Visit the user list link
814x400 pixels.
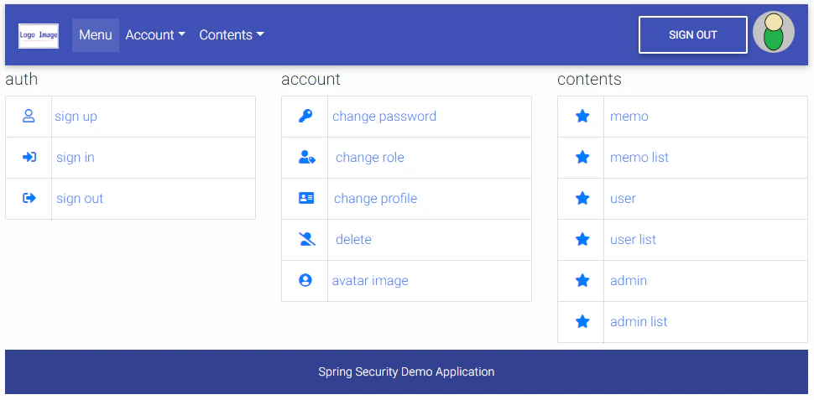point(633,239)
